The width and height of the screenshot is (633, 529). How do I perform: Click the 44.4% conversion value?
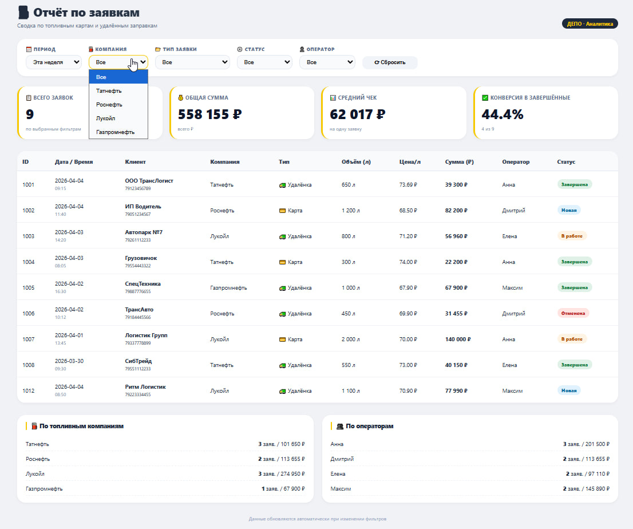[x=502, y=115]
